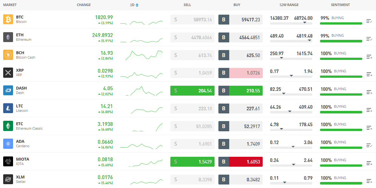Click the "Stellar" name text

(x=21, y=182)
